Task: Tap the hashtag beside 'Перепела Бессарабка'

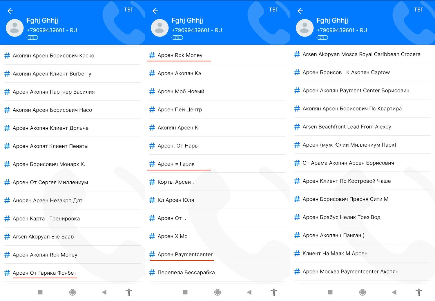Action: (x=152, y=272)
